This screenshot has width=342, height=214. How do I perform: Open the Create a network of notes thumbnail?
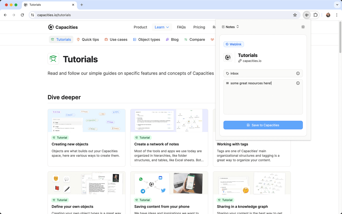coord(169,120)
